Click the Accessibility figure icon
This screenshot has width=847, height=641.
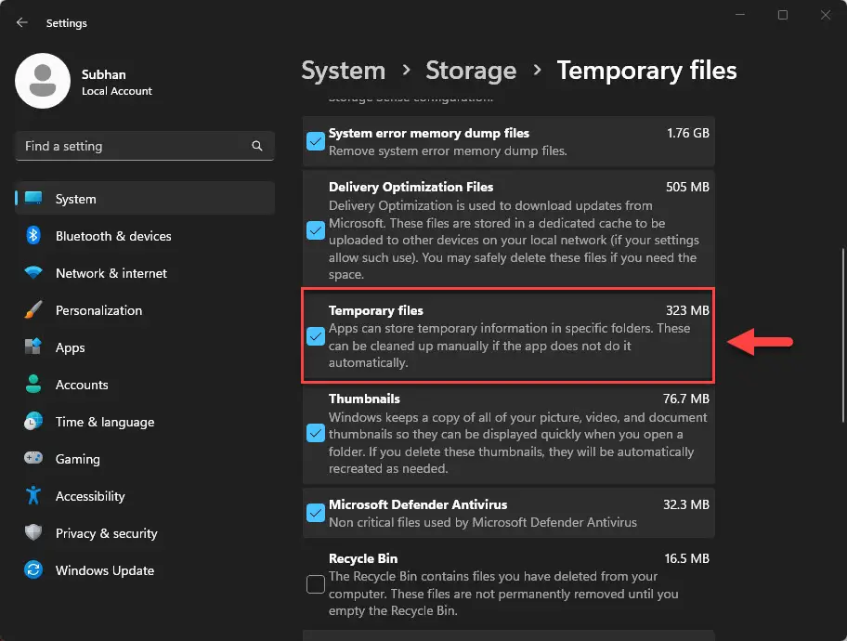(x=33, y=496)
